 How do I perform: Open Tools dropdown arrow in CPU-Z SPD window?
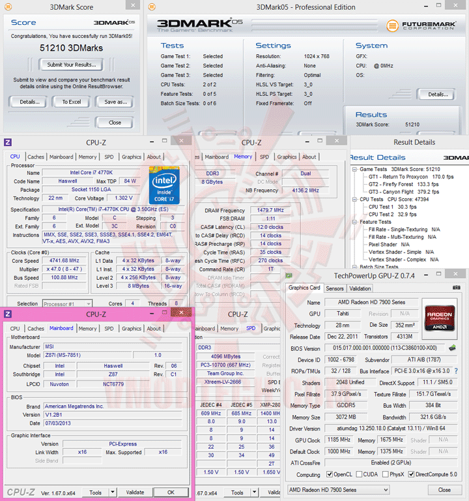254,493
